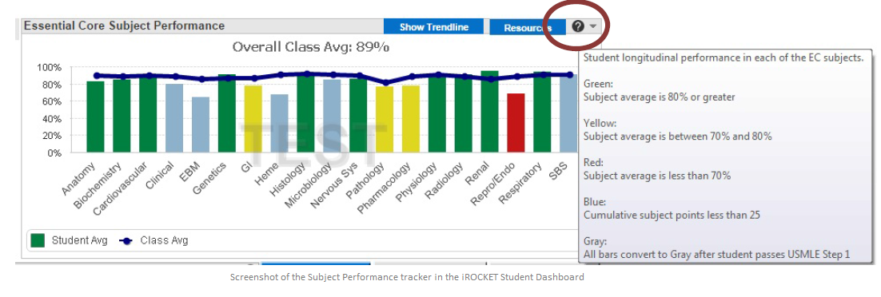Expand the dropdown arrow beside help icon

592,26
